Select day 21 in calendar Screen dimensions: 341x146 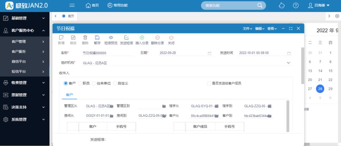(x=320, y=80)
